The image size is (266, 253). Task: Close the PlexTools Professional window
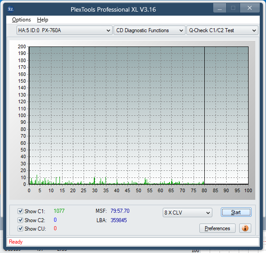pyautogui.click(x=249, y=8)
